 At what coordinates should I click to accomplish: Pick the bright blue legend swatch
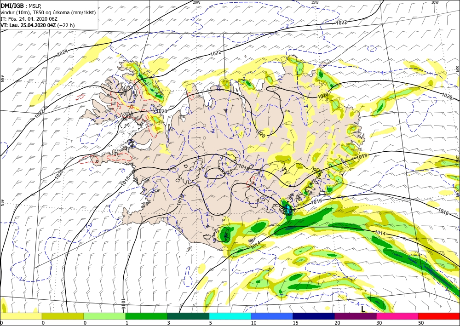[x=272, y=316]
